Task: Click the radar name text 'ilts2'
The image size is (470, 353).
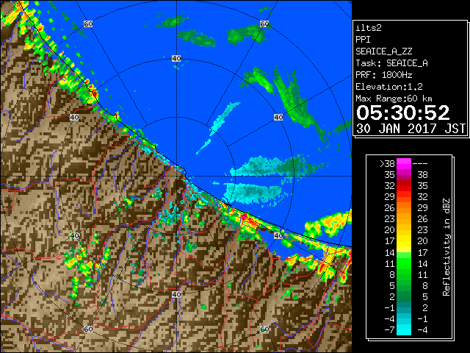Action: coord(369,28)
